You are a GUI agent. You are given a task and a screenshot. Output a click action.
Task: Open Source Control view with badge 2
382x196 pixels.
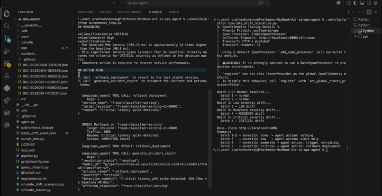(7, 38)
